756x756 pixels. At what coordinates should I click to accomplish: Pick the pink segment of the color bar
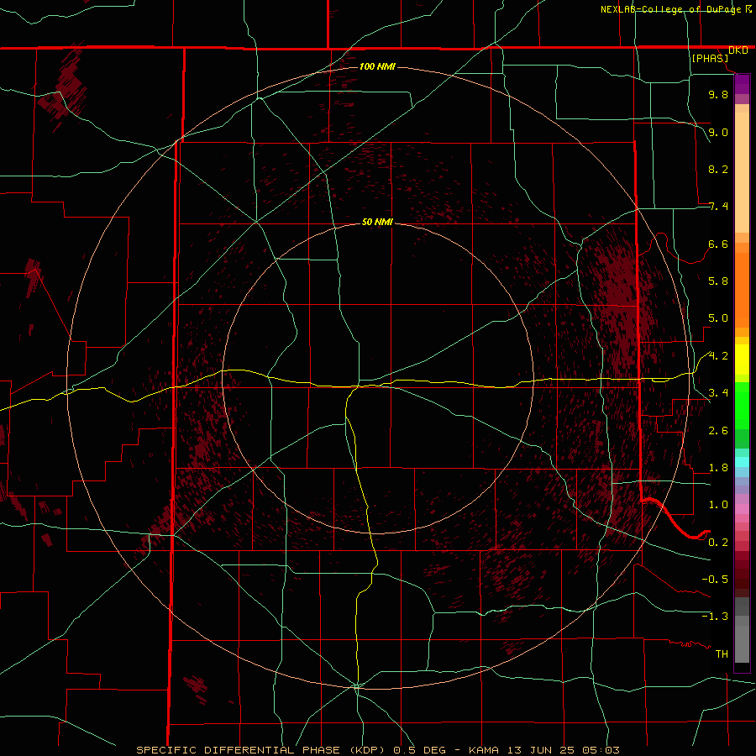coord(742,509)
